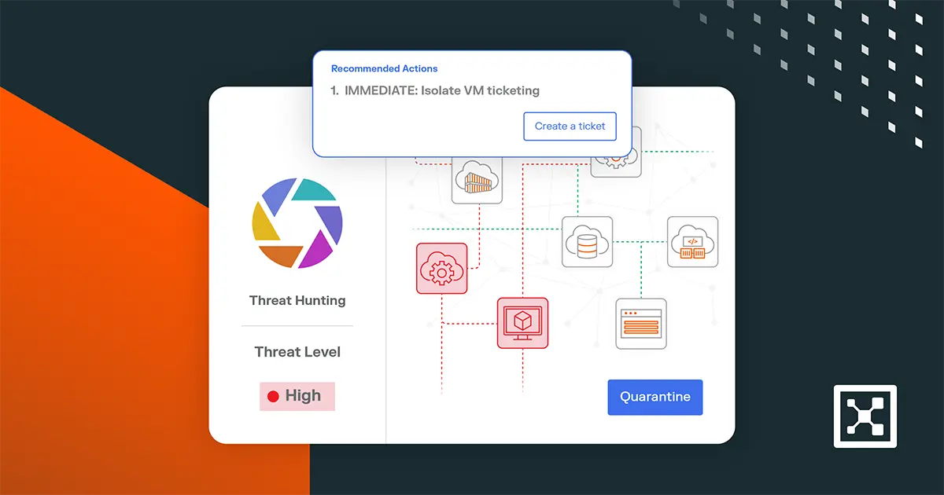Select the red compromised cloud gear icon
The height and width of the screenshot is (495, 944).
[x=441, y=268]
